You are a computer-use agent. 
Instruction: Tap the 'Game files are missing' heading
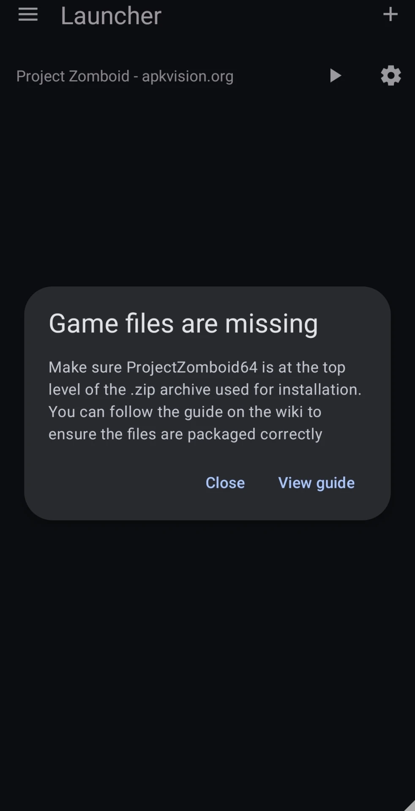point(183,324)
